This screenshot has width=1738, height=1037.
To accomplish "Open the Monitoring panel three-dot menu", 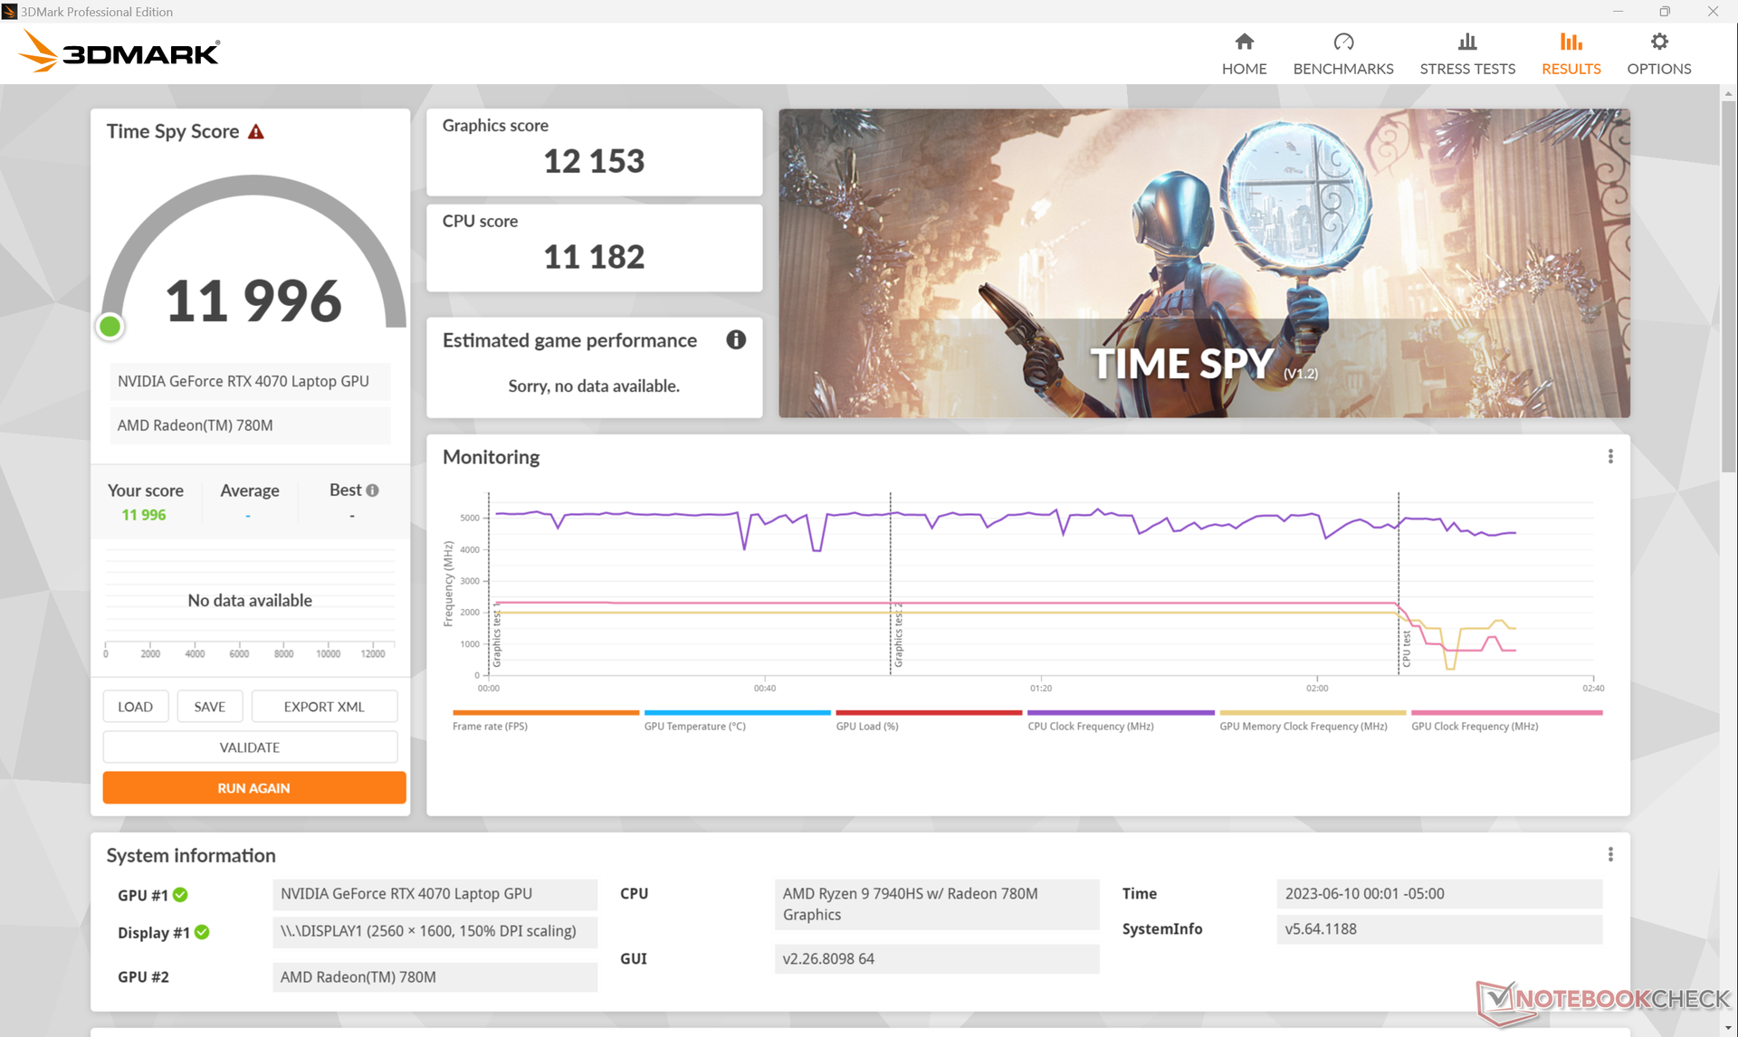I will coord(1609,457).
